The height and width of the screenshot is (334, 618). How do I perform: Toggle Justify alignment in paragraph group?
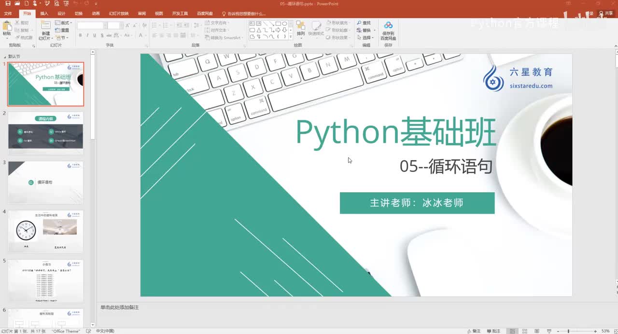pos(176,35)
